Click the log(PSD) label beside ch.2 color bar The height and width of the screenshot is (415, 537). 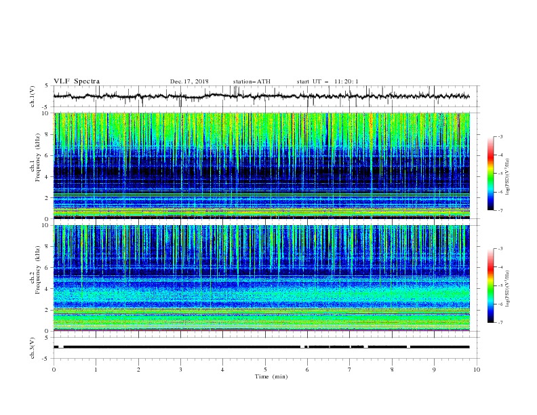[508, 288]
